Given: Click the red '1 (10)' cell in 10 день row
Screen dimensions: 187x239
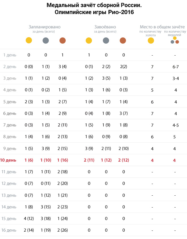Looking at the screenshot, I should pyautogui.click(x=46, y=160).
